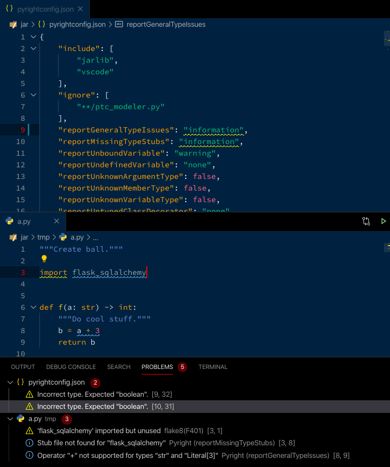Screen dimensions: 390x467
Task: Click reportGeneralTypeIssues symbol icon in breadcrumb
Action: click(119, 24)
